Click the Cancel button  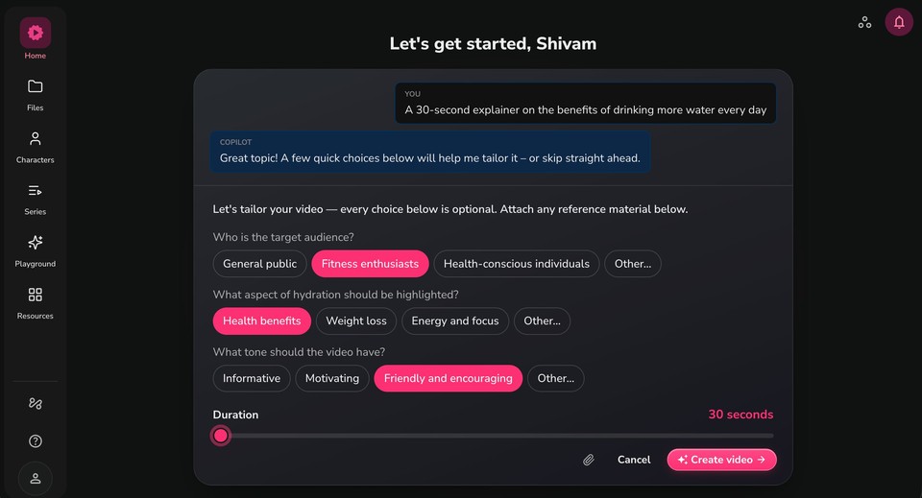click(634, 460)
